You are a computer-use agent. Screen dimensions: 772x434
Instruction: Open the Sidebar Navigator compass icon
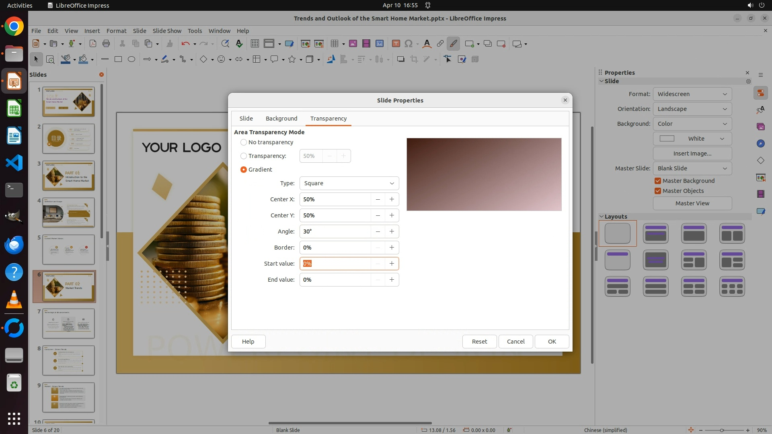[760, 143]
